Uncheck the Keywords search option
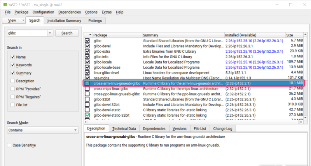311x166 pixels. [x=13, y=65]
